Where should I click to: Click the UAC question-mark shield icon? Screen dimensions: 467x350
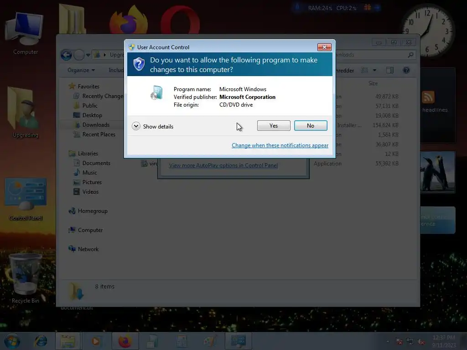pos(139,64)
